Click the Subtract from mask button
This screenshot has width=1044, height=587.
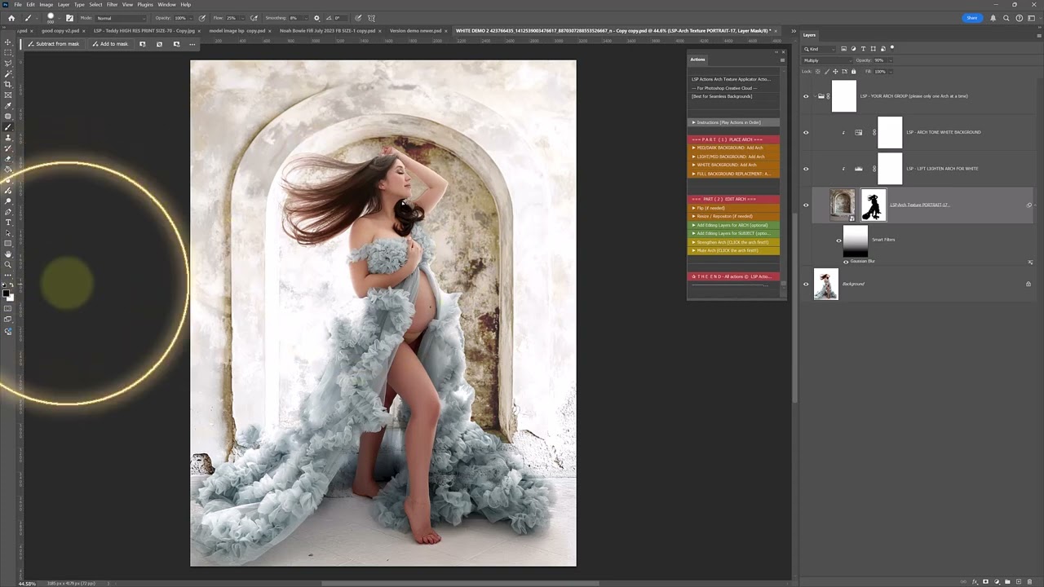[x=53, y=44]
